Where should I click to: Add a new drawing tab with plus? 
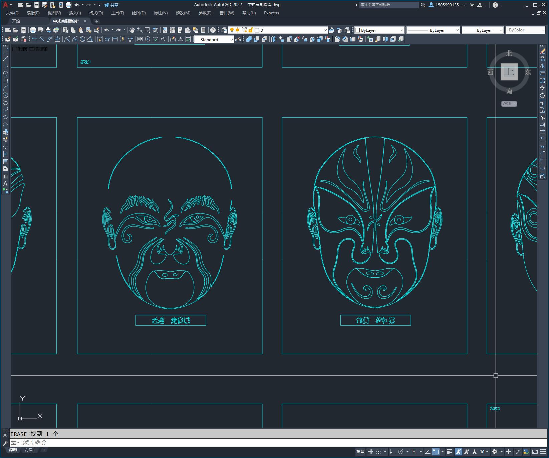[x=97, y=21]
